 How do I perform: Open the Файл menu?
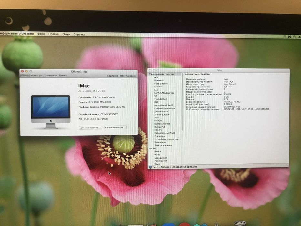pos(41,34)
